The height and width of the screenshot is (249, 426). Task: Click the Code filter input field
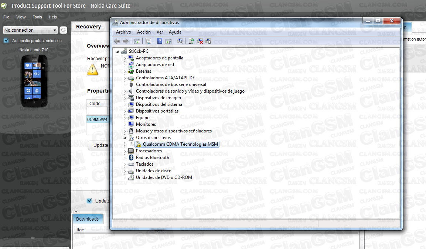(x=97, y=111)
